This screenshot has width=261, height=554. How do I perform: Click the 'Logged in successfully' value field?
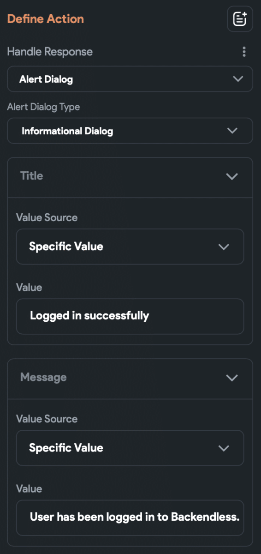click(x=130, y=316)
